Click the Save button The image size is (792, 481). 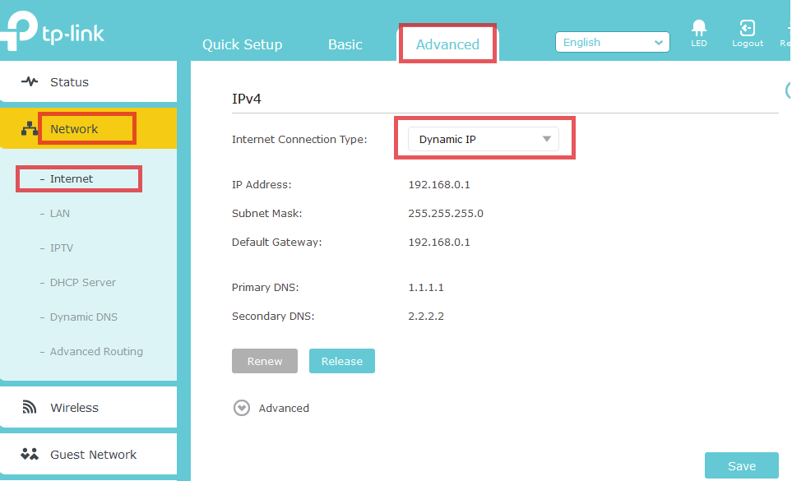pyautogui.click(x=741, y=465)
